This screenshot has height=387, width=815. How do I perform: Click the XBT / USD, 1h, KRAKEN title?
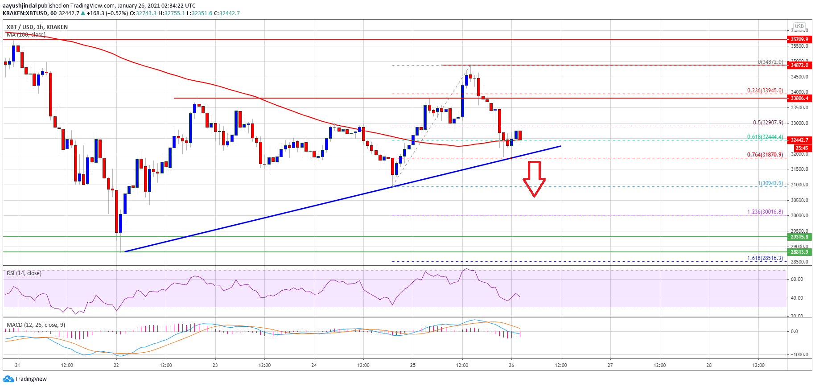tap(37, 27)
